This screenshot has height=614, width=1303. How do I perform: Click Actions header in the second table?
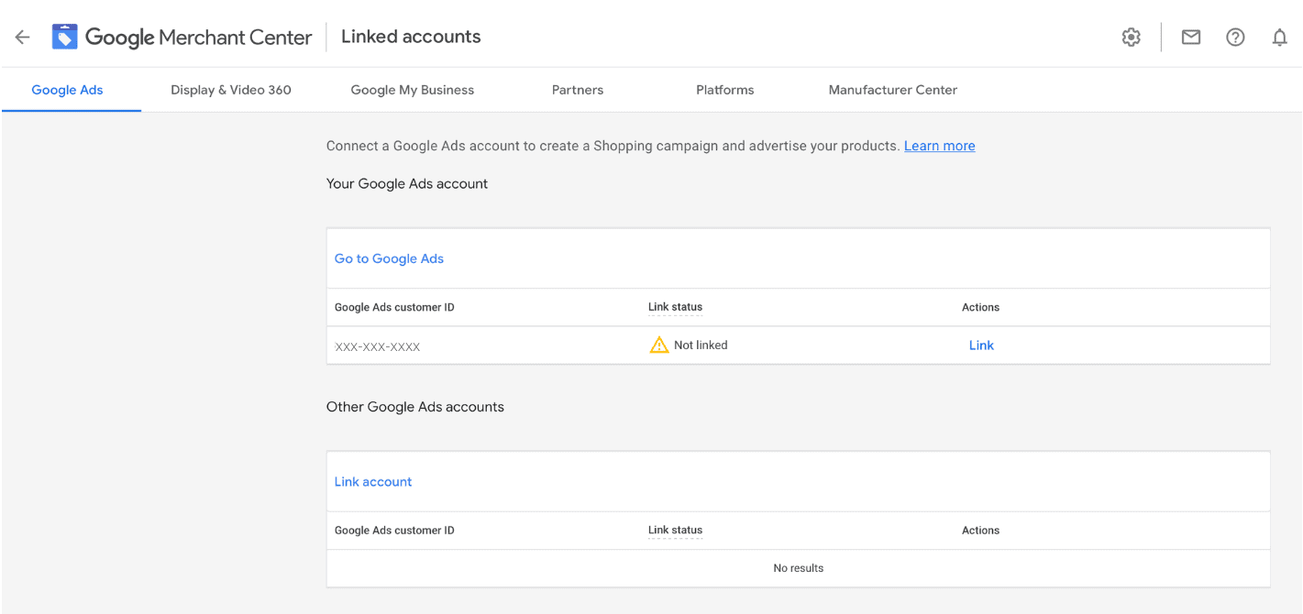click(x=980, y=530)
